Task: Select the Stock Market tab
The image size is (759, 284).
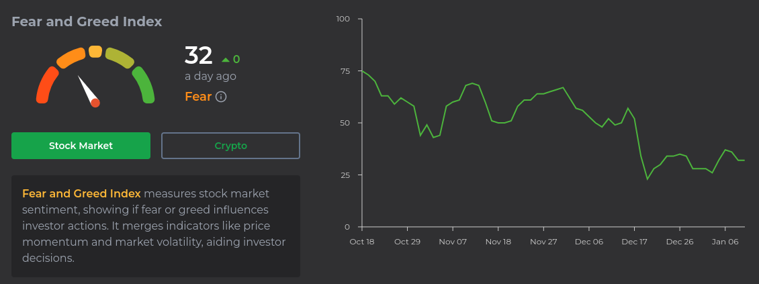Action: (x=81, y=146)
